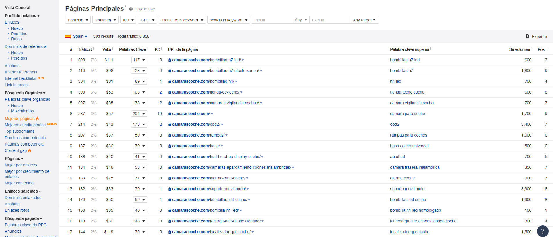Open the round help question-mark button
Screen dimensions: 553x237
[543, 231]
